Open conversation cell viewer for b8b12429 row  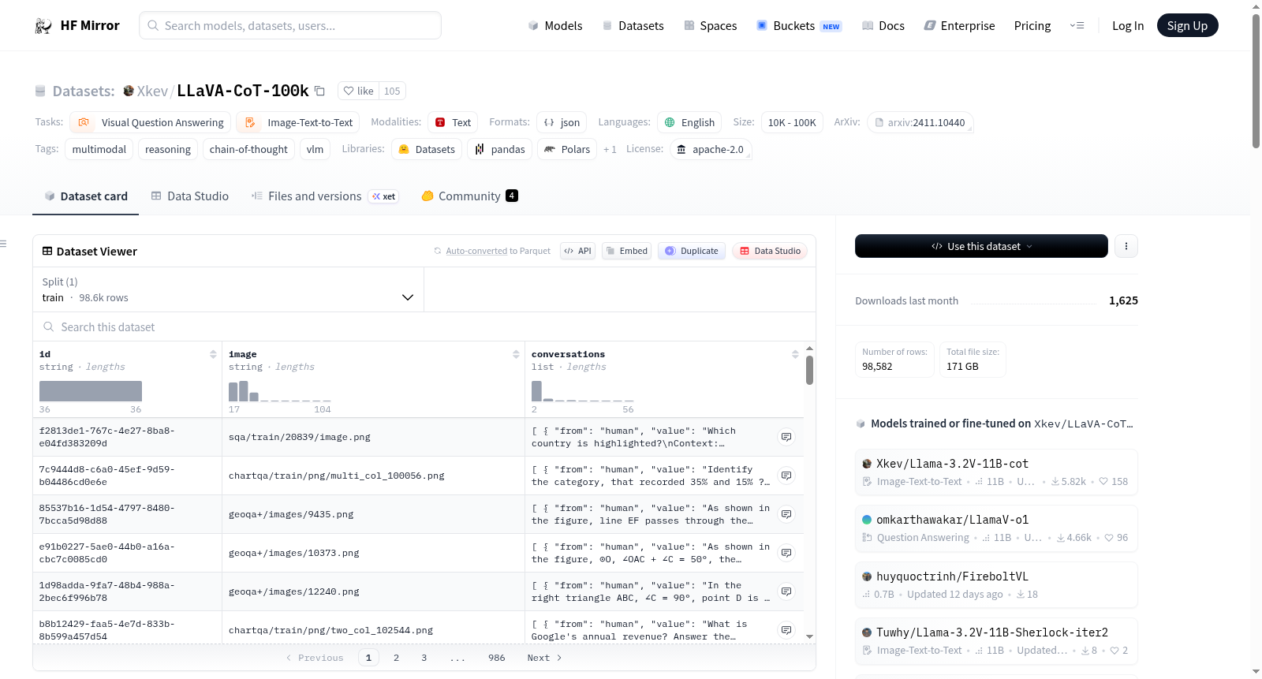point(786,630)
